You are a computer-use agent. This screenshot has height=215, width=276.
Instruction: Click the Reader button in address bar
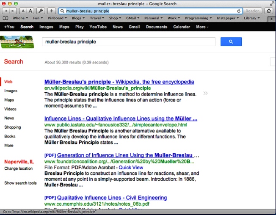pyautogui.click(x=252, y=11)
